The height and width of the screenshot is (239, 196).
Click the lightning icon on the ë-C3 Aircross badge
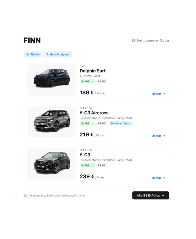click(83, 123)
